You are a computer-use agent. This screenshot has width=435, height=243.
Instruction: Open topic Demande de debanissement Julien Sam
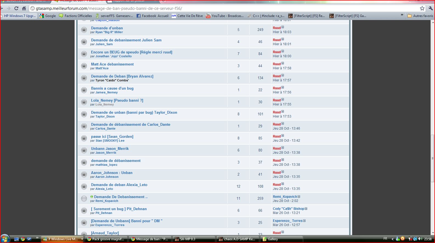point(126,40)
